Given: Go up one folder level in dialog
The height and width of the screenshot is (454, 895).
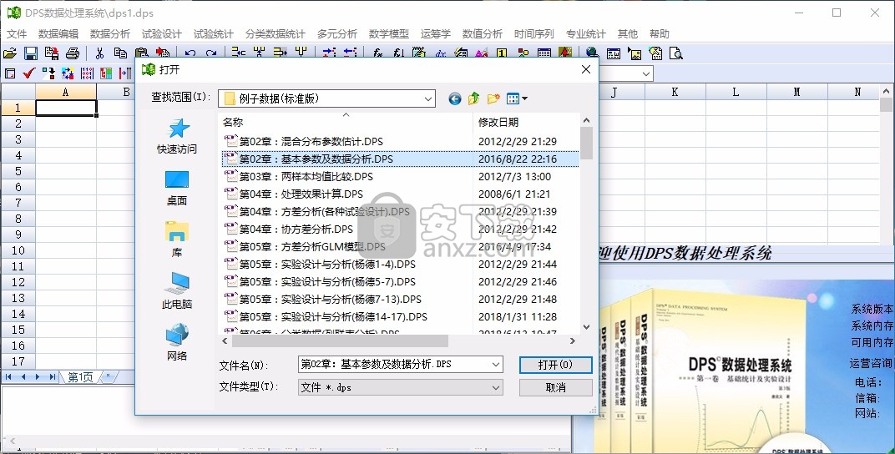Looking at the screenshot, I should 473,98.
